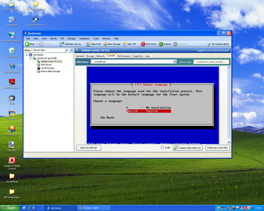Switch to the Performance tab
Image resolution: width=264 pixels, height=211 pixels.
pos(123,56)
